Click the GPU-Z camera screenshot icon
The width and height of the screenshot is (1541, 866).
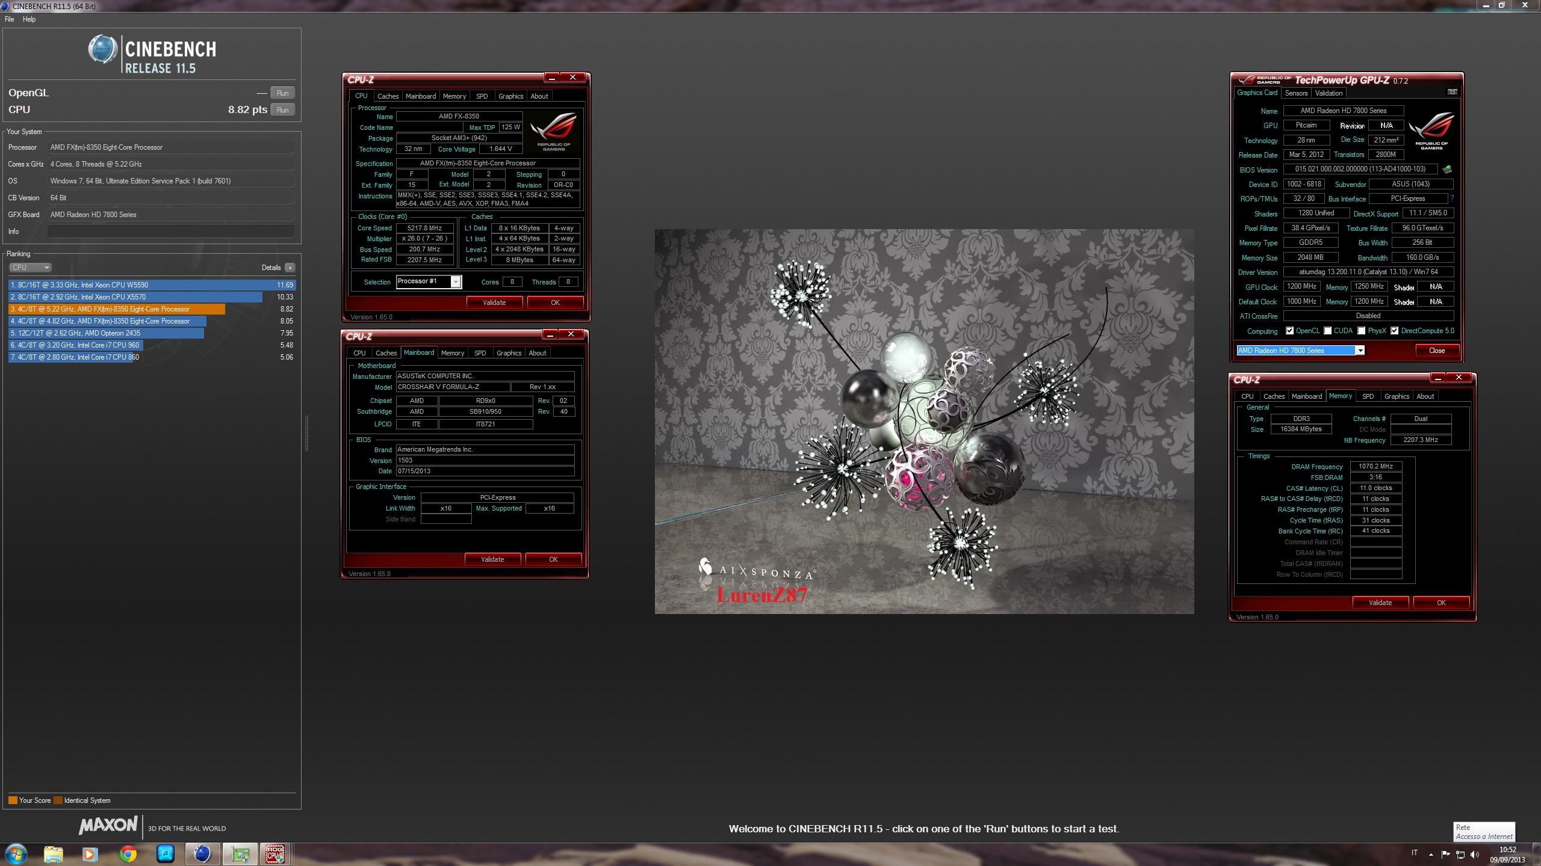1452,92
